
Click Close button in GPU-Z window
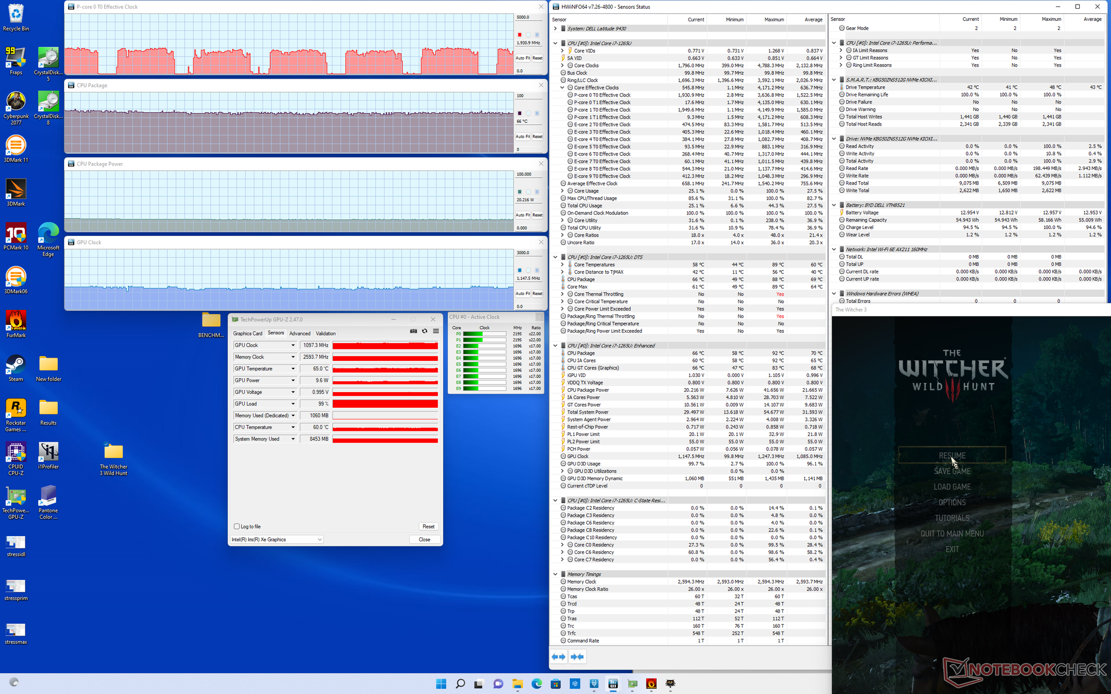coord(424,539)
